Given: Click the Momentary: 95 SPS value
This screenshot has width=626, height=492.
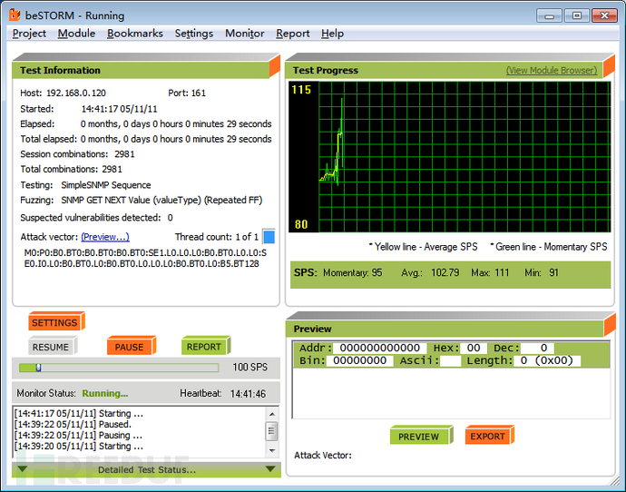Looking at the screenshot, I should pos(353,272).
